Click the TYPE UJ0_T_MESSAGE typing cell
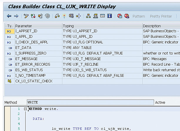This screenshot has width=180, height=131. [102, 59]
